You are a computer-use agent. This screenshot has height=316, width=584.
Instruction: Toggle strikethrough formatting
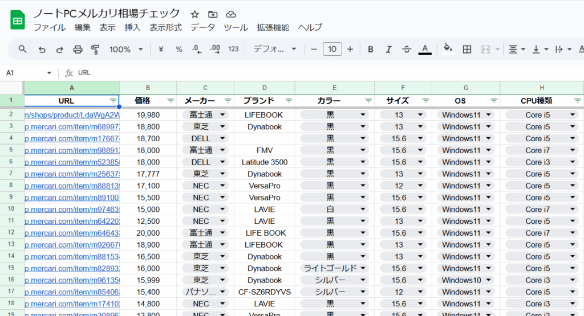click(x=407, y=49)
